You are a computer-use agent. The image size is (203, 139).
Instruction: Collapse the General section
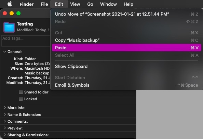[5, 52]
